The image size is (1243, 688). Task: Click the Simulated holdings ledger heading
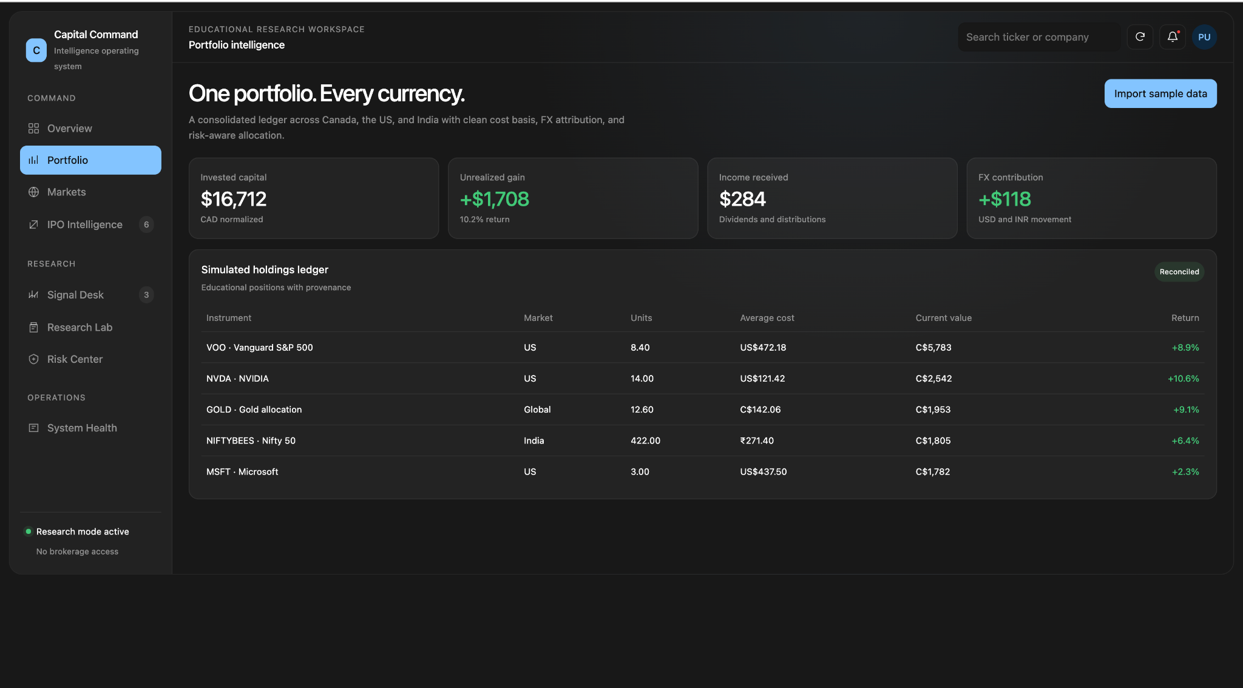tap(265, 269)
